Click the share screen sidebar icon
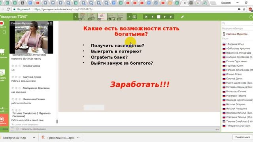Viewport: 253px width, 142px height. pyautogui.click(x=2, y=73)
